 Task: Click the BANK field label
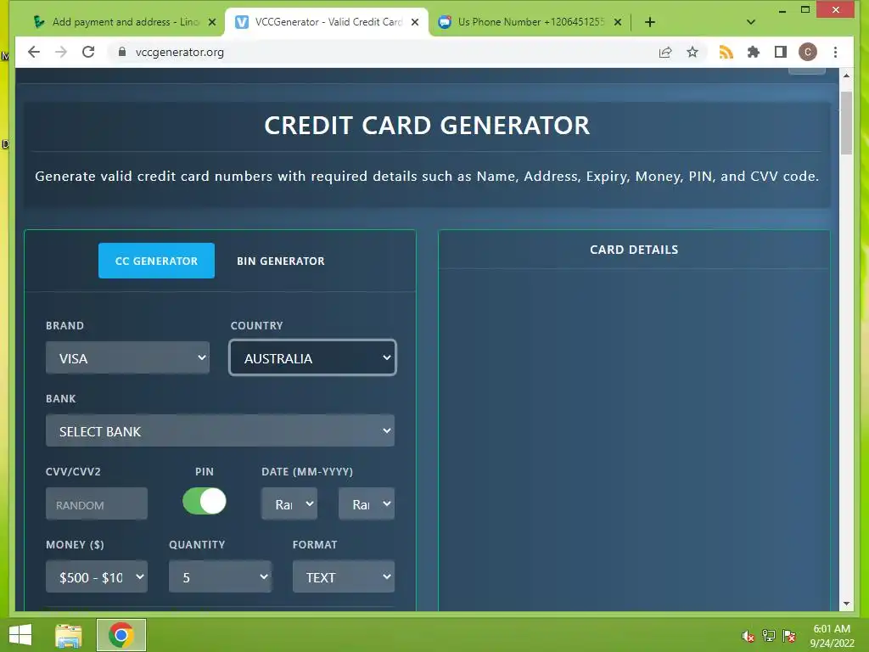click(61, 399)
